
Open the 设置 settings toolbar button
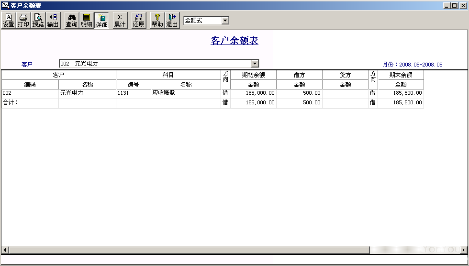point(9,20)
